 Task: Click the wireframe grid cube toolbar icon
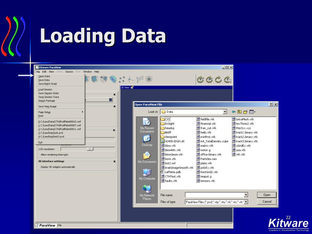[x=149, y=79]
